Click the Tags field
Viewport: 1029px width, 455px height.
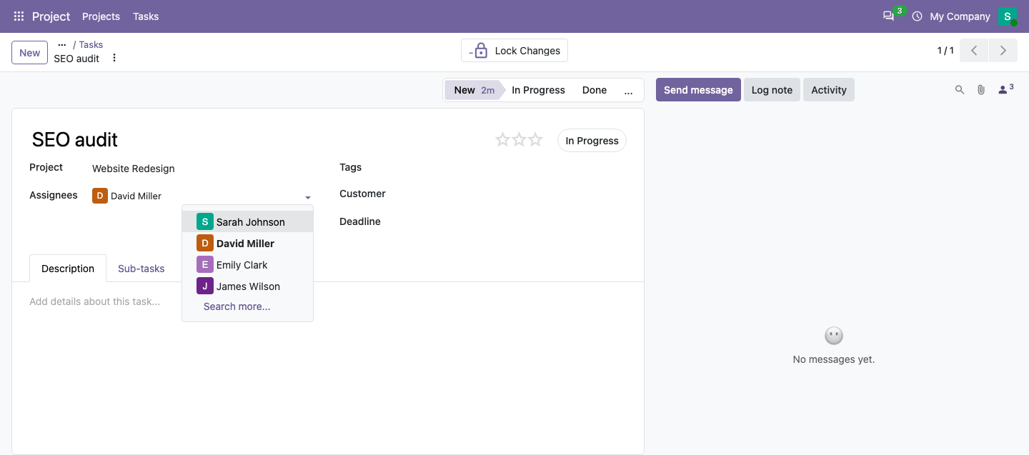[514, 168]
